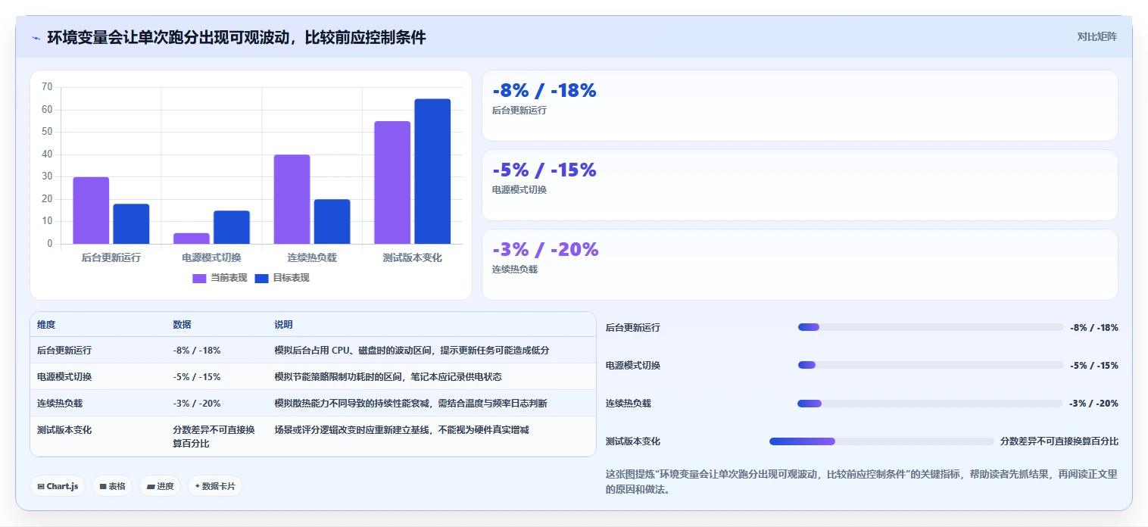The width and height of the screenshot is (1148, 527).
Task: Click the 电源模式切换 progress bar
Action: pyautogui.click(x=931, y=365)
